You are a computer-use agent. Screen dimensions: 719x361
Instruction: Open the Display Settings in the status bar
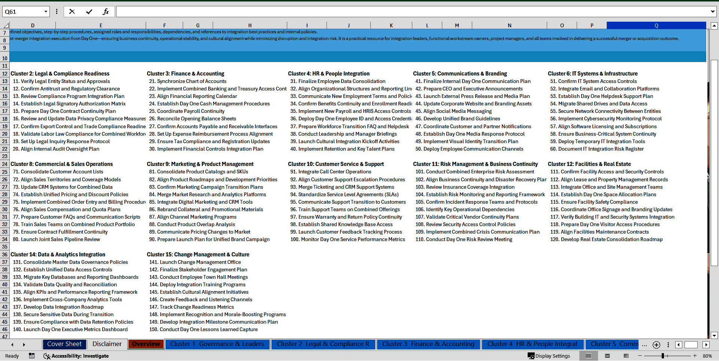coord(549,356)
